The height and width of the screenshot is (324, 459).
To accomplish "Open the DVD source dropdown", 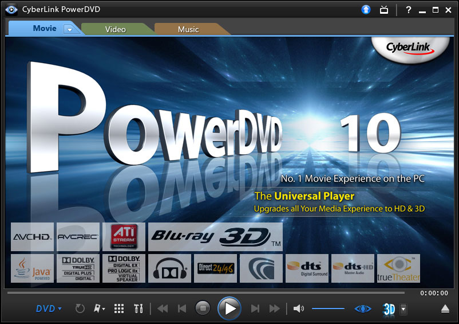I will [49, 309].
